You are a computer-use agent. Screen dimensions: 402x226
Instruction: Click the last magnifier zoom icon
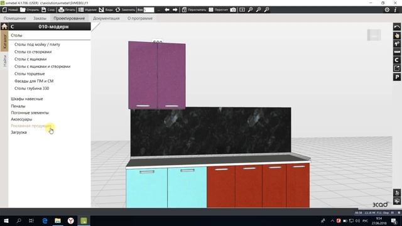click(x=267, y=10)
